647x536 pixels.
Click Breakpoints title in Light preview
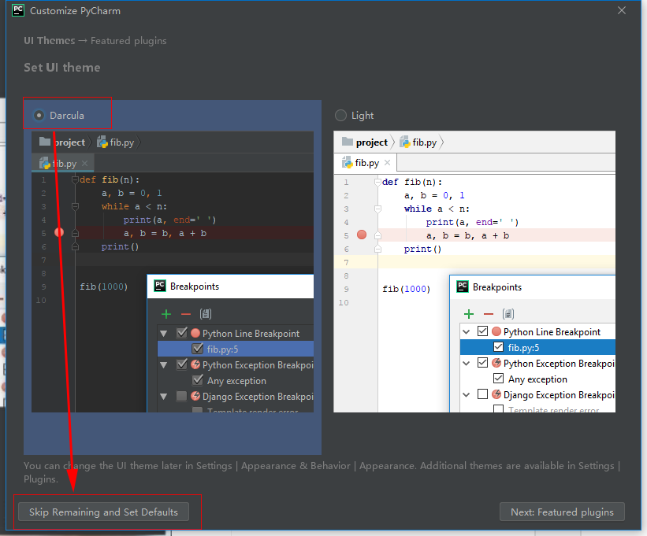(x=497, y=287)
